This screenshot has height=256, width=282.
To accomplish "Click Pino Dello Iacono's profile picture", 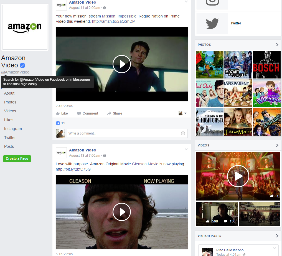I will click(207, 252).
